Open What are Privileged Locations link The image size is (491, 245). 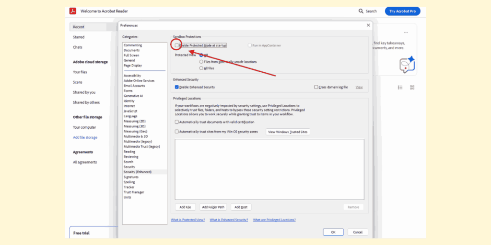pos(274,220)
